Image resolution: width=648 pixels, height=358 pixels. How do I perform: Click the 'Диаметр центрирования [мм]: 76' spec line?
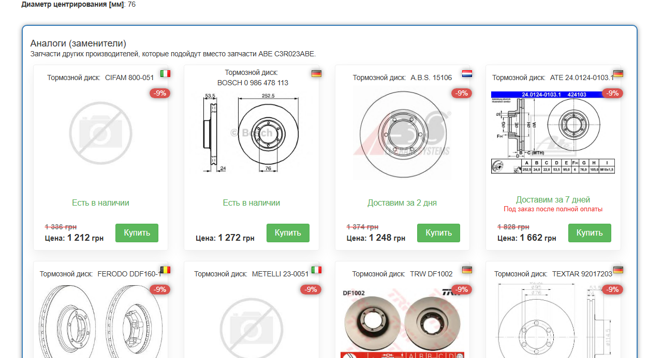click(79, 4)
